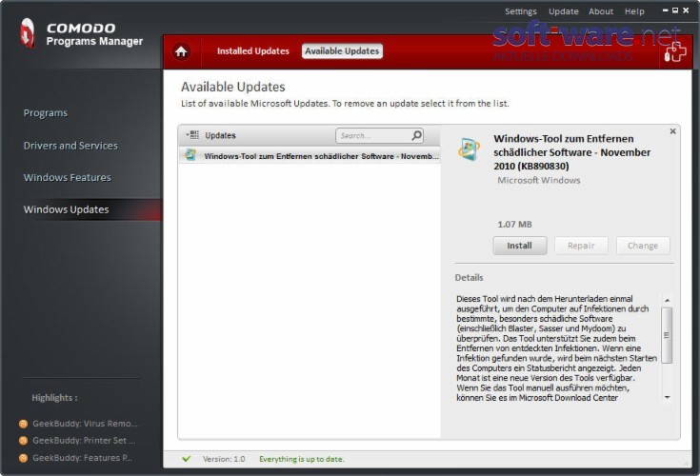The height and width of the screenshot is (476, 700).
Task: Click the Updates list view icon
Action: [x=194, y=135]
